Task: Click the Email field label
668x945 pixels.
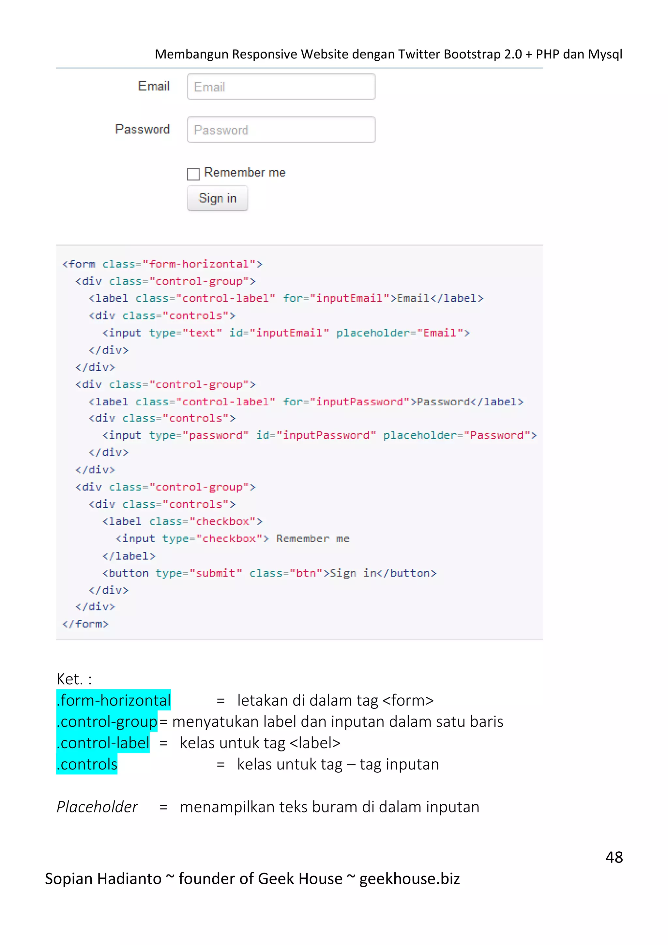Action: 154,86
